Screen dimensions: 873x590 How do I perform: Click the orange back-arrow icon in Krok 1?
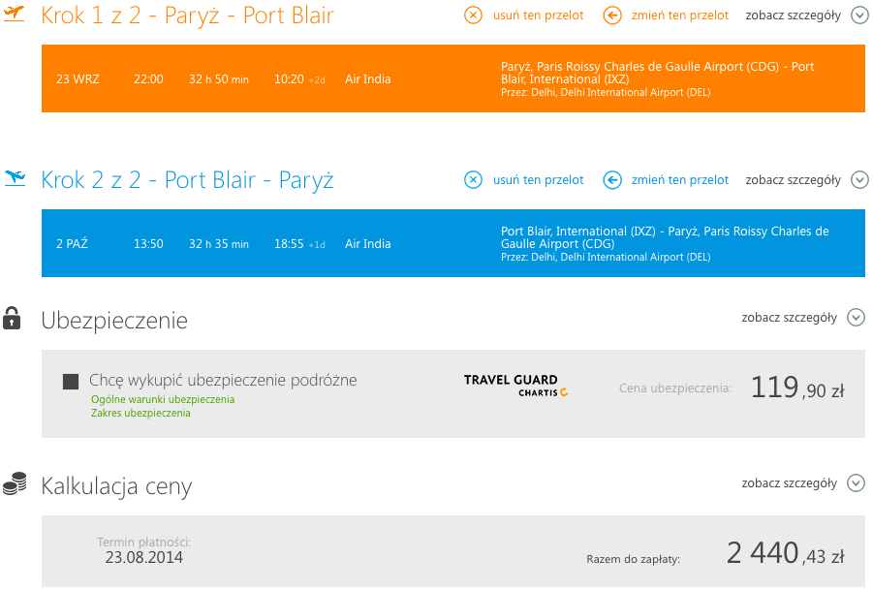pos(612,16)
